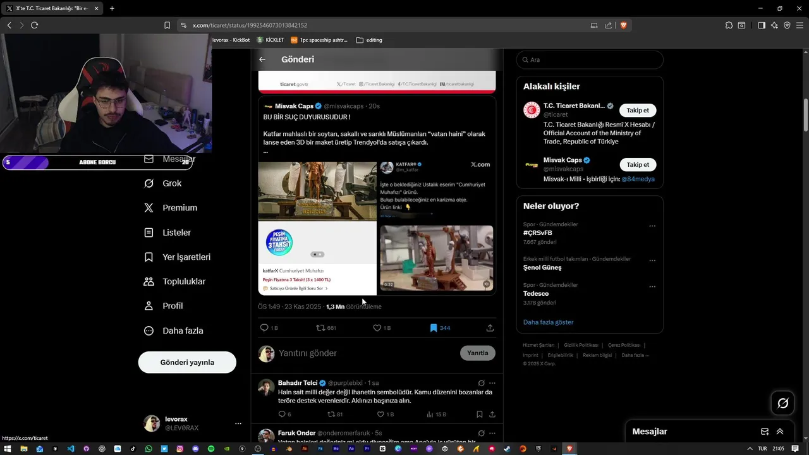
Task: Open Brave VPN shield icon
Action: [x=787, y=25]
